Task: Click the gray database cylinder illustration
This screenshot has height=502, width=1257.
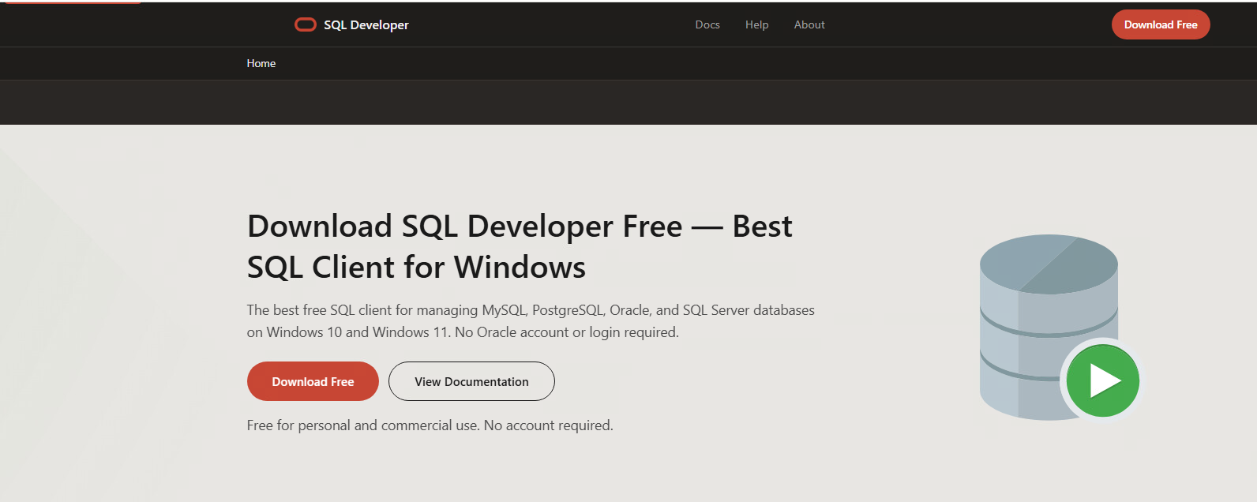Action: pos(1049,327)
